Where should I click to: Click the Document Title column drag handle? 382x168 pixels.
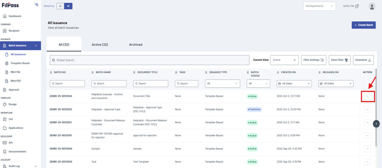tap(134, 72)
